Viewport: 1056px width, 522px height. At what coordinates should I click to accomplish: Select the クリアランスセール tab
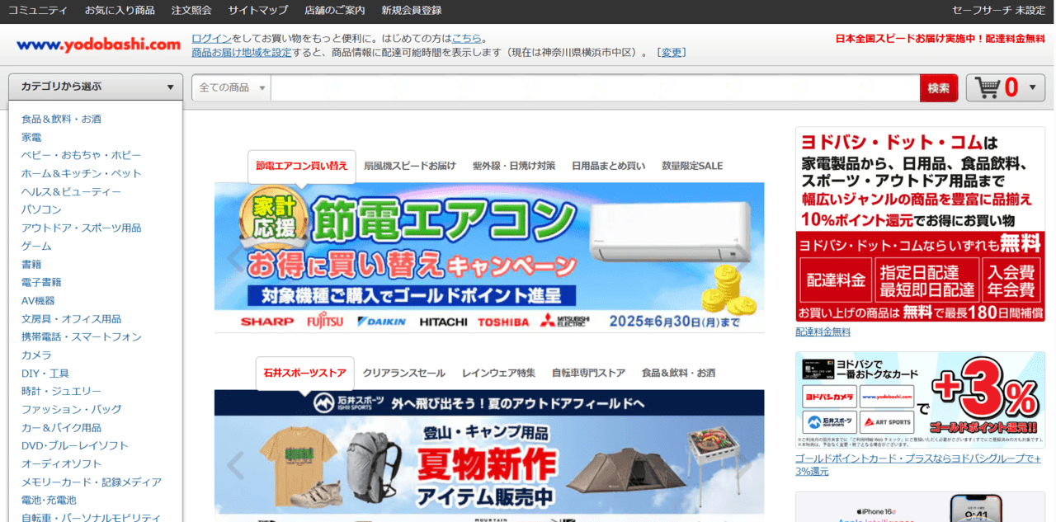click(x=403, y=374)
